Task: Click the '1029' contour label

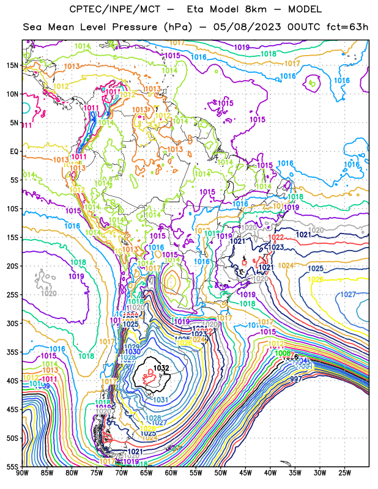Action: pyautogui.click(x=132, y=347)
